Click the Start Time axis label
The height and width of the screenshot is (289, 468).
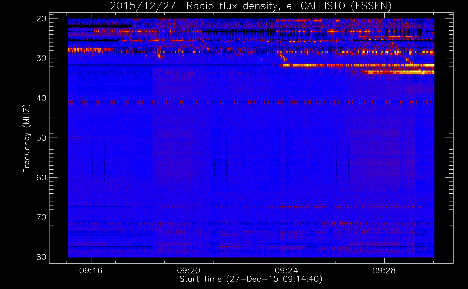pos(251,279)
